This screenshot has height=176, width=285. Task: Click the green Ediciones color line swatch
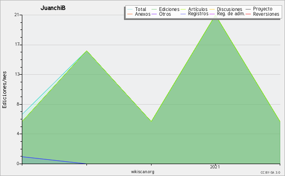154,10
